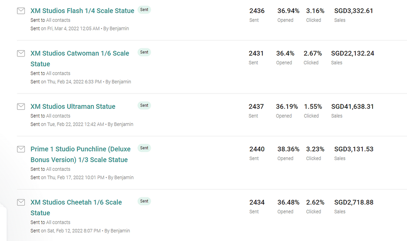Click envelope icon beside Catwoman 1/6 Scale campaign

(x=21, y=53)
